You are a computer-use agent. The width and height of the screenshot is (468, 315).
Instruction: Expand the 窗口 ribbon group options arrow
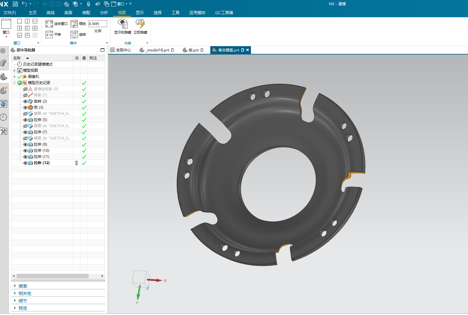point(38,43)
